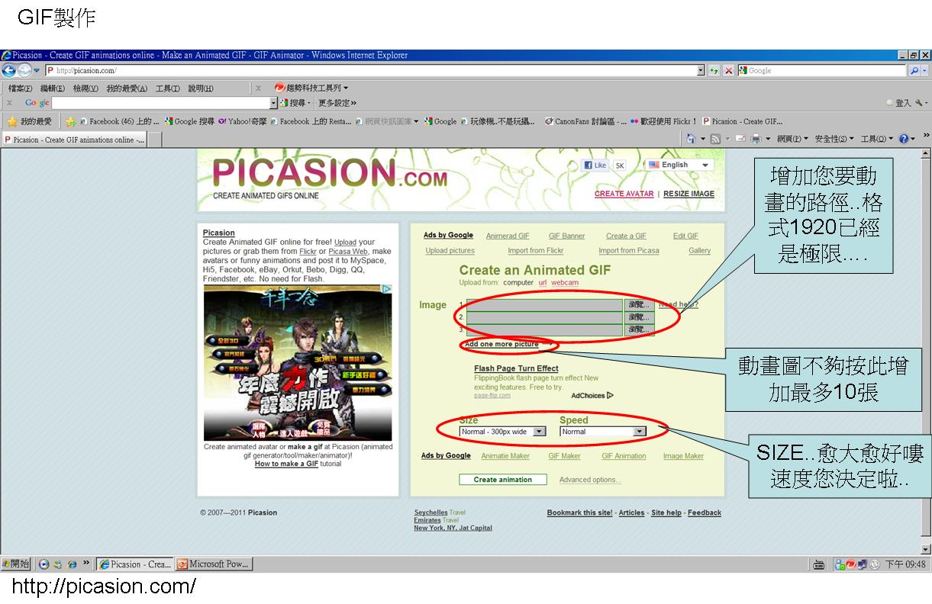Open the Windows Start button
This screenshot has height=604, width=932.
coord(15,564)
